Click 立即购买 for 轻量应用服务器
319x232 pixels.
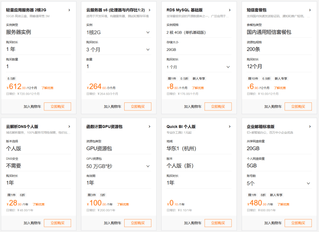point(57,107)
